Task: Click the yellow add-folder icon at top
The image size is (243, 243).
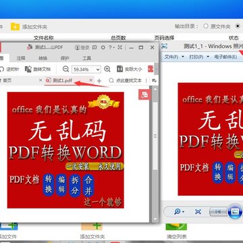Action: click(15, 26)
